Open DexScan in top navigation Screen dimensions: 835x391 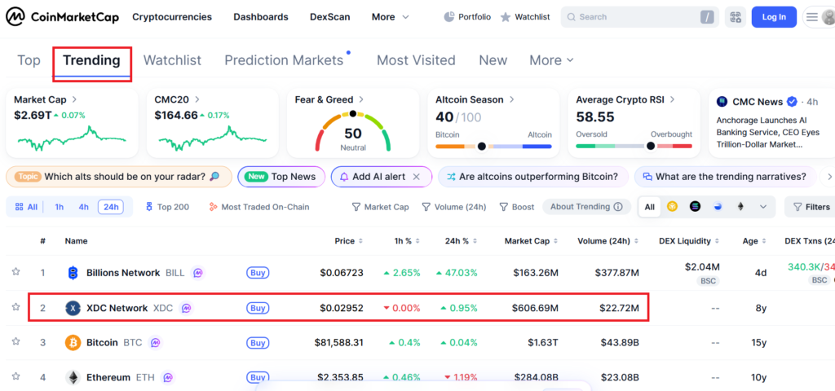(330, 17)
